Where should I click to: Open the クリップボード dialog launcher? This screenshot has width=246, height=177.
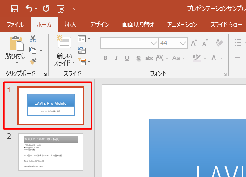pos(45,74)
